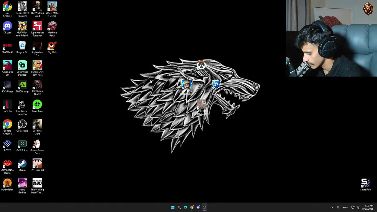
Task: Open the ENG language switcher
Action: pos(345,207)
